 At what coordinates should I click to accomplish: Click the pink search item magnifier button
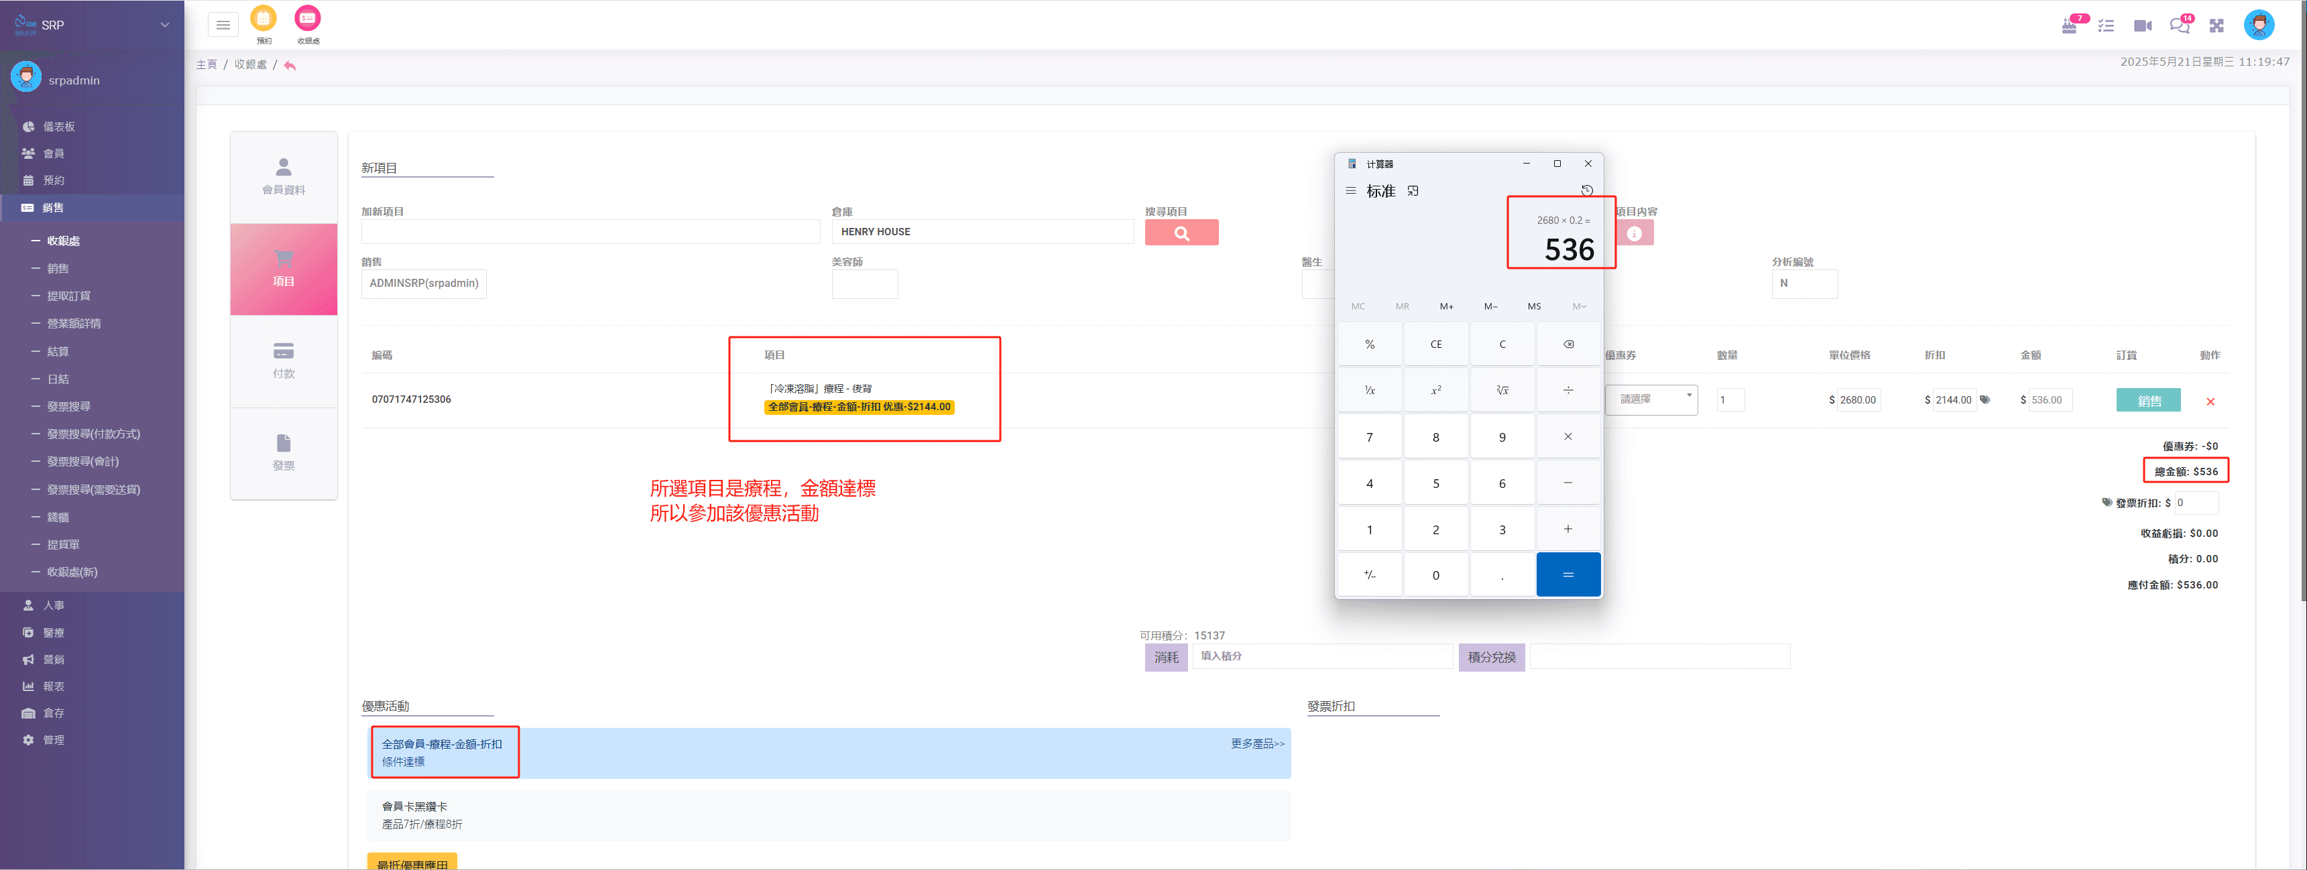click(1181, 233)
